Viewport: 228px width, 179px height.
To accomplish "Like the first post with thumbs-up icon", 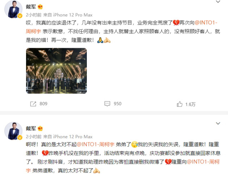I will (x=180, y=104).
